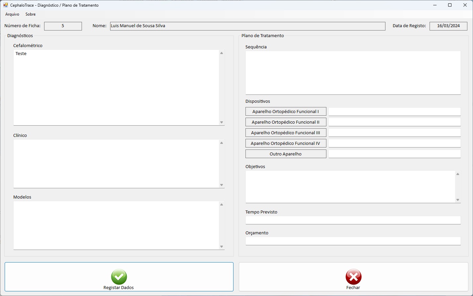
Task: Open the Sobre menu
Action: (x=31, y=14)
